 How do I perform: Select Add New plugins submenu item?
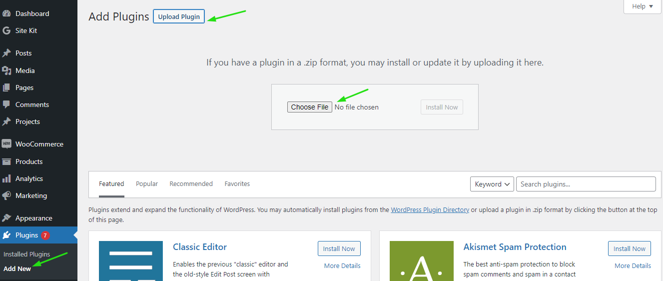pos(17,268)
